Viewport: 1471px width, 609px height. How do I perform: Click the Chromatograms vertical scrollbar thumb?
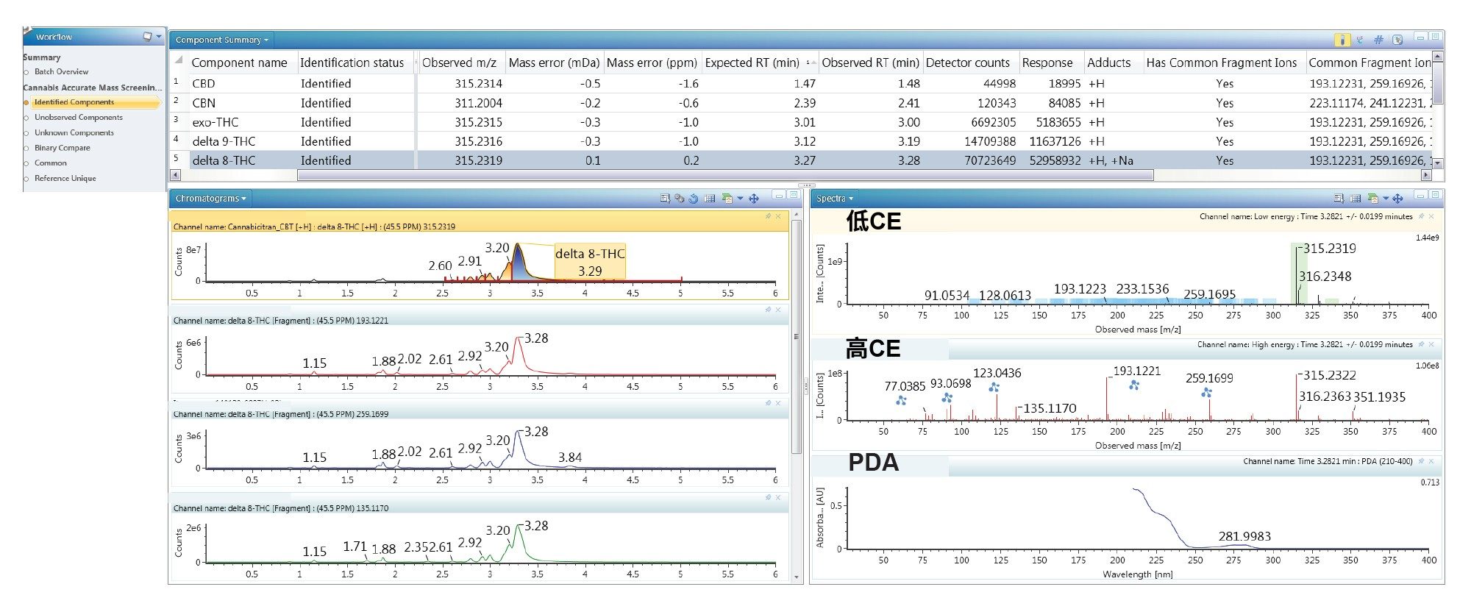tap(797, 337)
